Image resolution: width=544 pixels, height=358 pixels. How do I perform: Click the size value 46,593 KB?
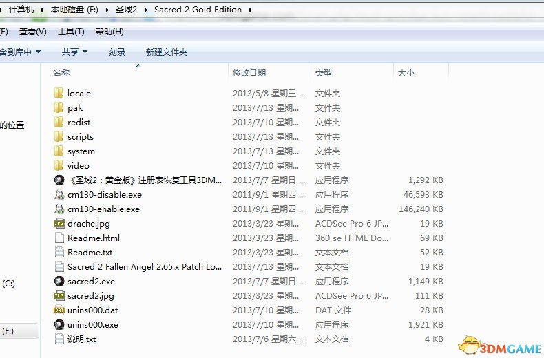pos(423,195)
